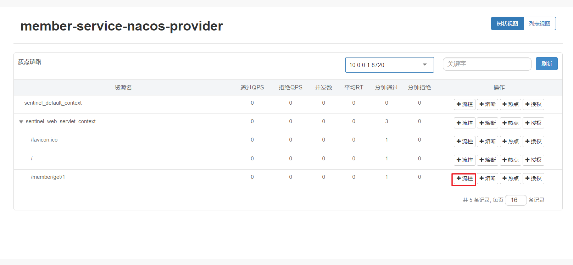
Task: Add authorization (授权) rule for /favicon.ico
Action: click(533, 142)
